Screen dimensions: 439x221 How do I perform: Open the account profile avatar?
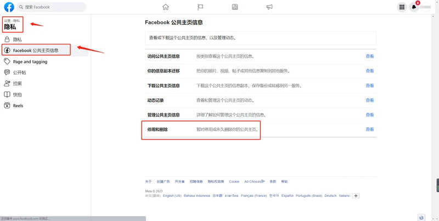click(426, 7)
